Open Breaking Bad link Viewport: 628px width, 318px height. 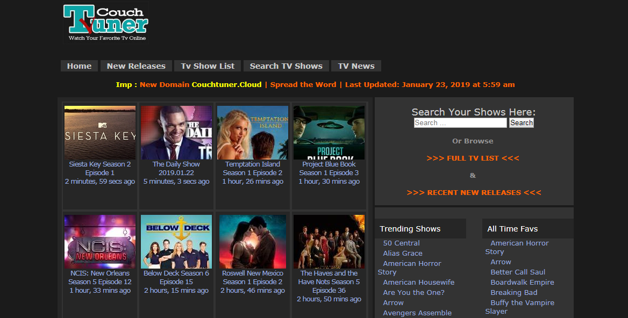click(514, 292)
